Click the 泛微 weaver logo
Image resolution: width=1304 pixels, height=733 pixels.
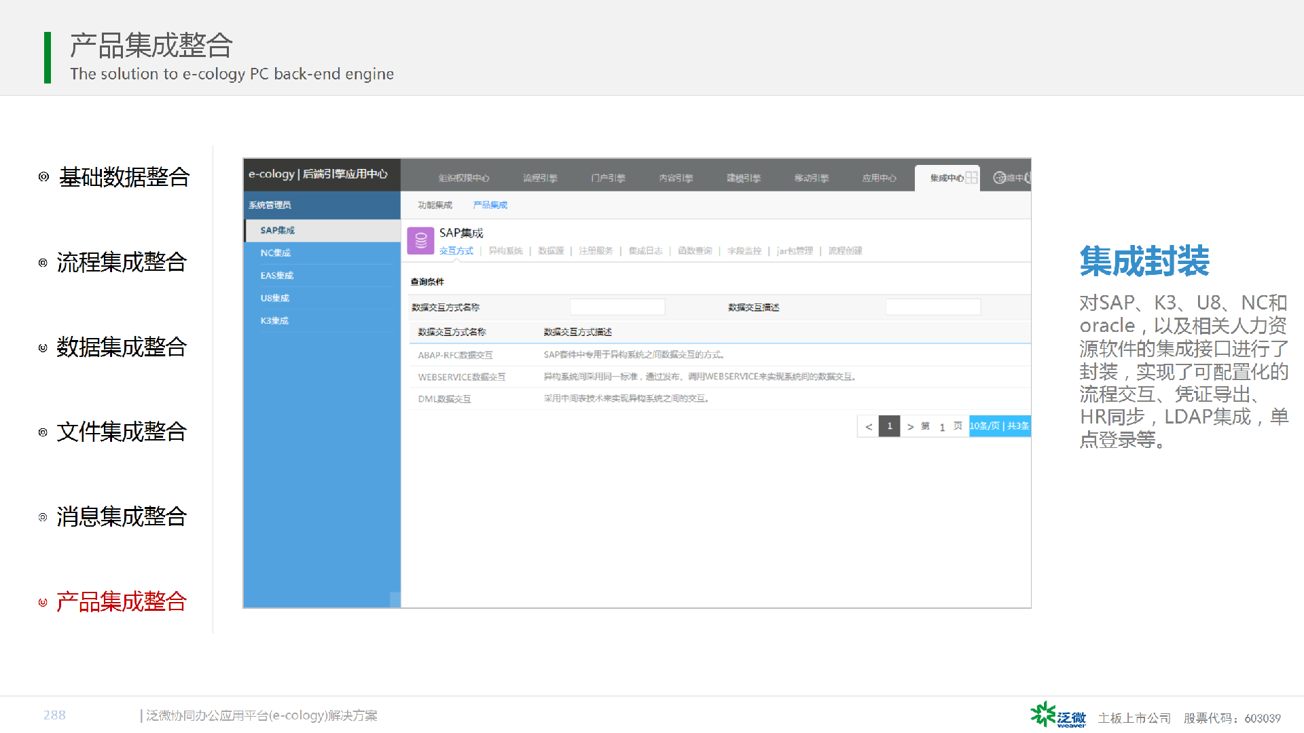(1058, 715)
